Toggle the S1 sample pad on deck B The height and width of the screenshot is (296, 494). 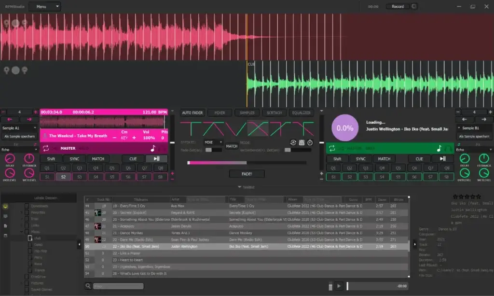click(x=333, y=177)
